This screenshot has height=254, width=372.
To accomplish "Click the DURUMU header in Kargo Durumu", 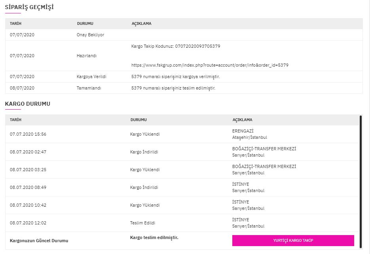I will [x=139, y=120].
